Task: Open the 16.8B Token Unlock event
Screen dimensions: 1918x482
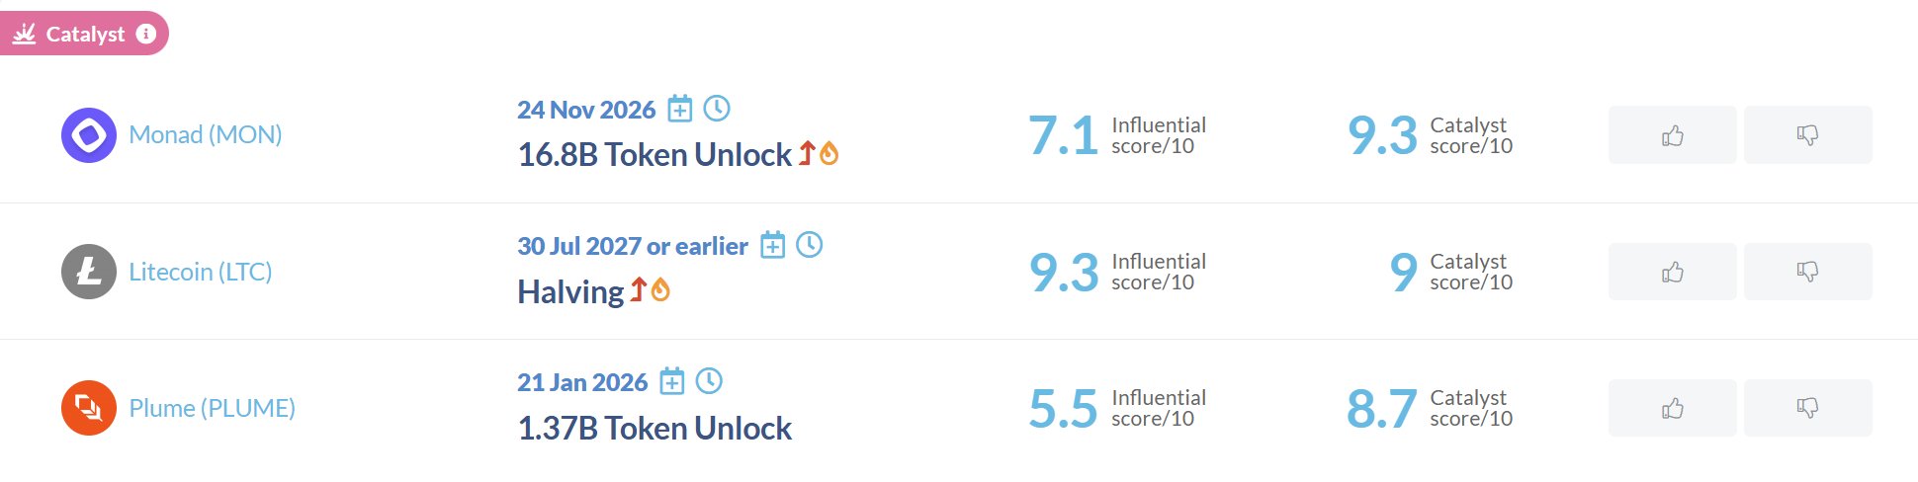Action: (x=654, y=155)
